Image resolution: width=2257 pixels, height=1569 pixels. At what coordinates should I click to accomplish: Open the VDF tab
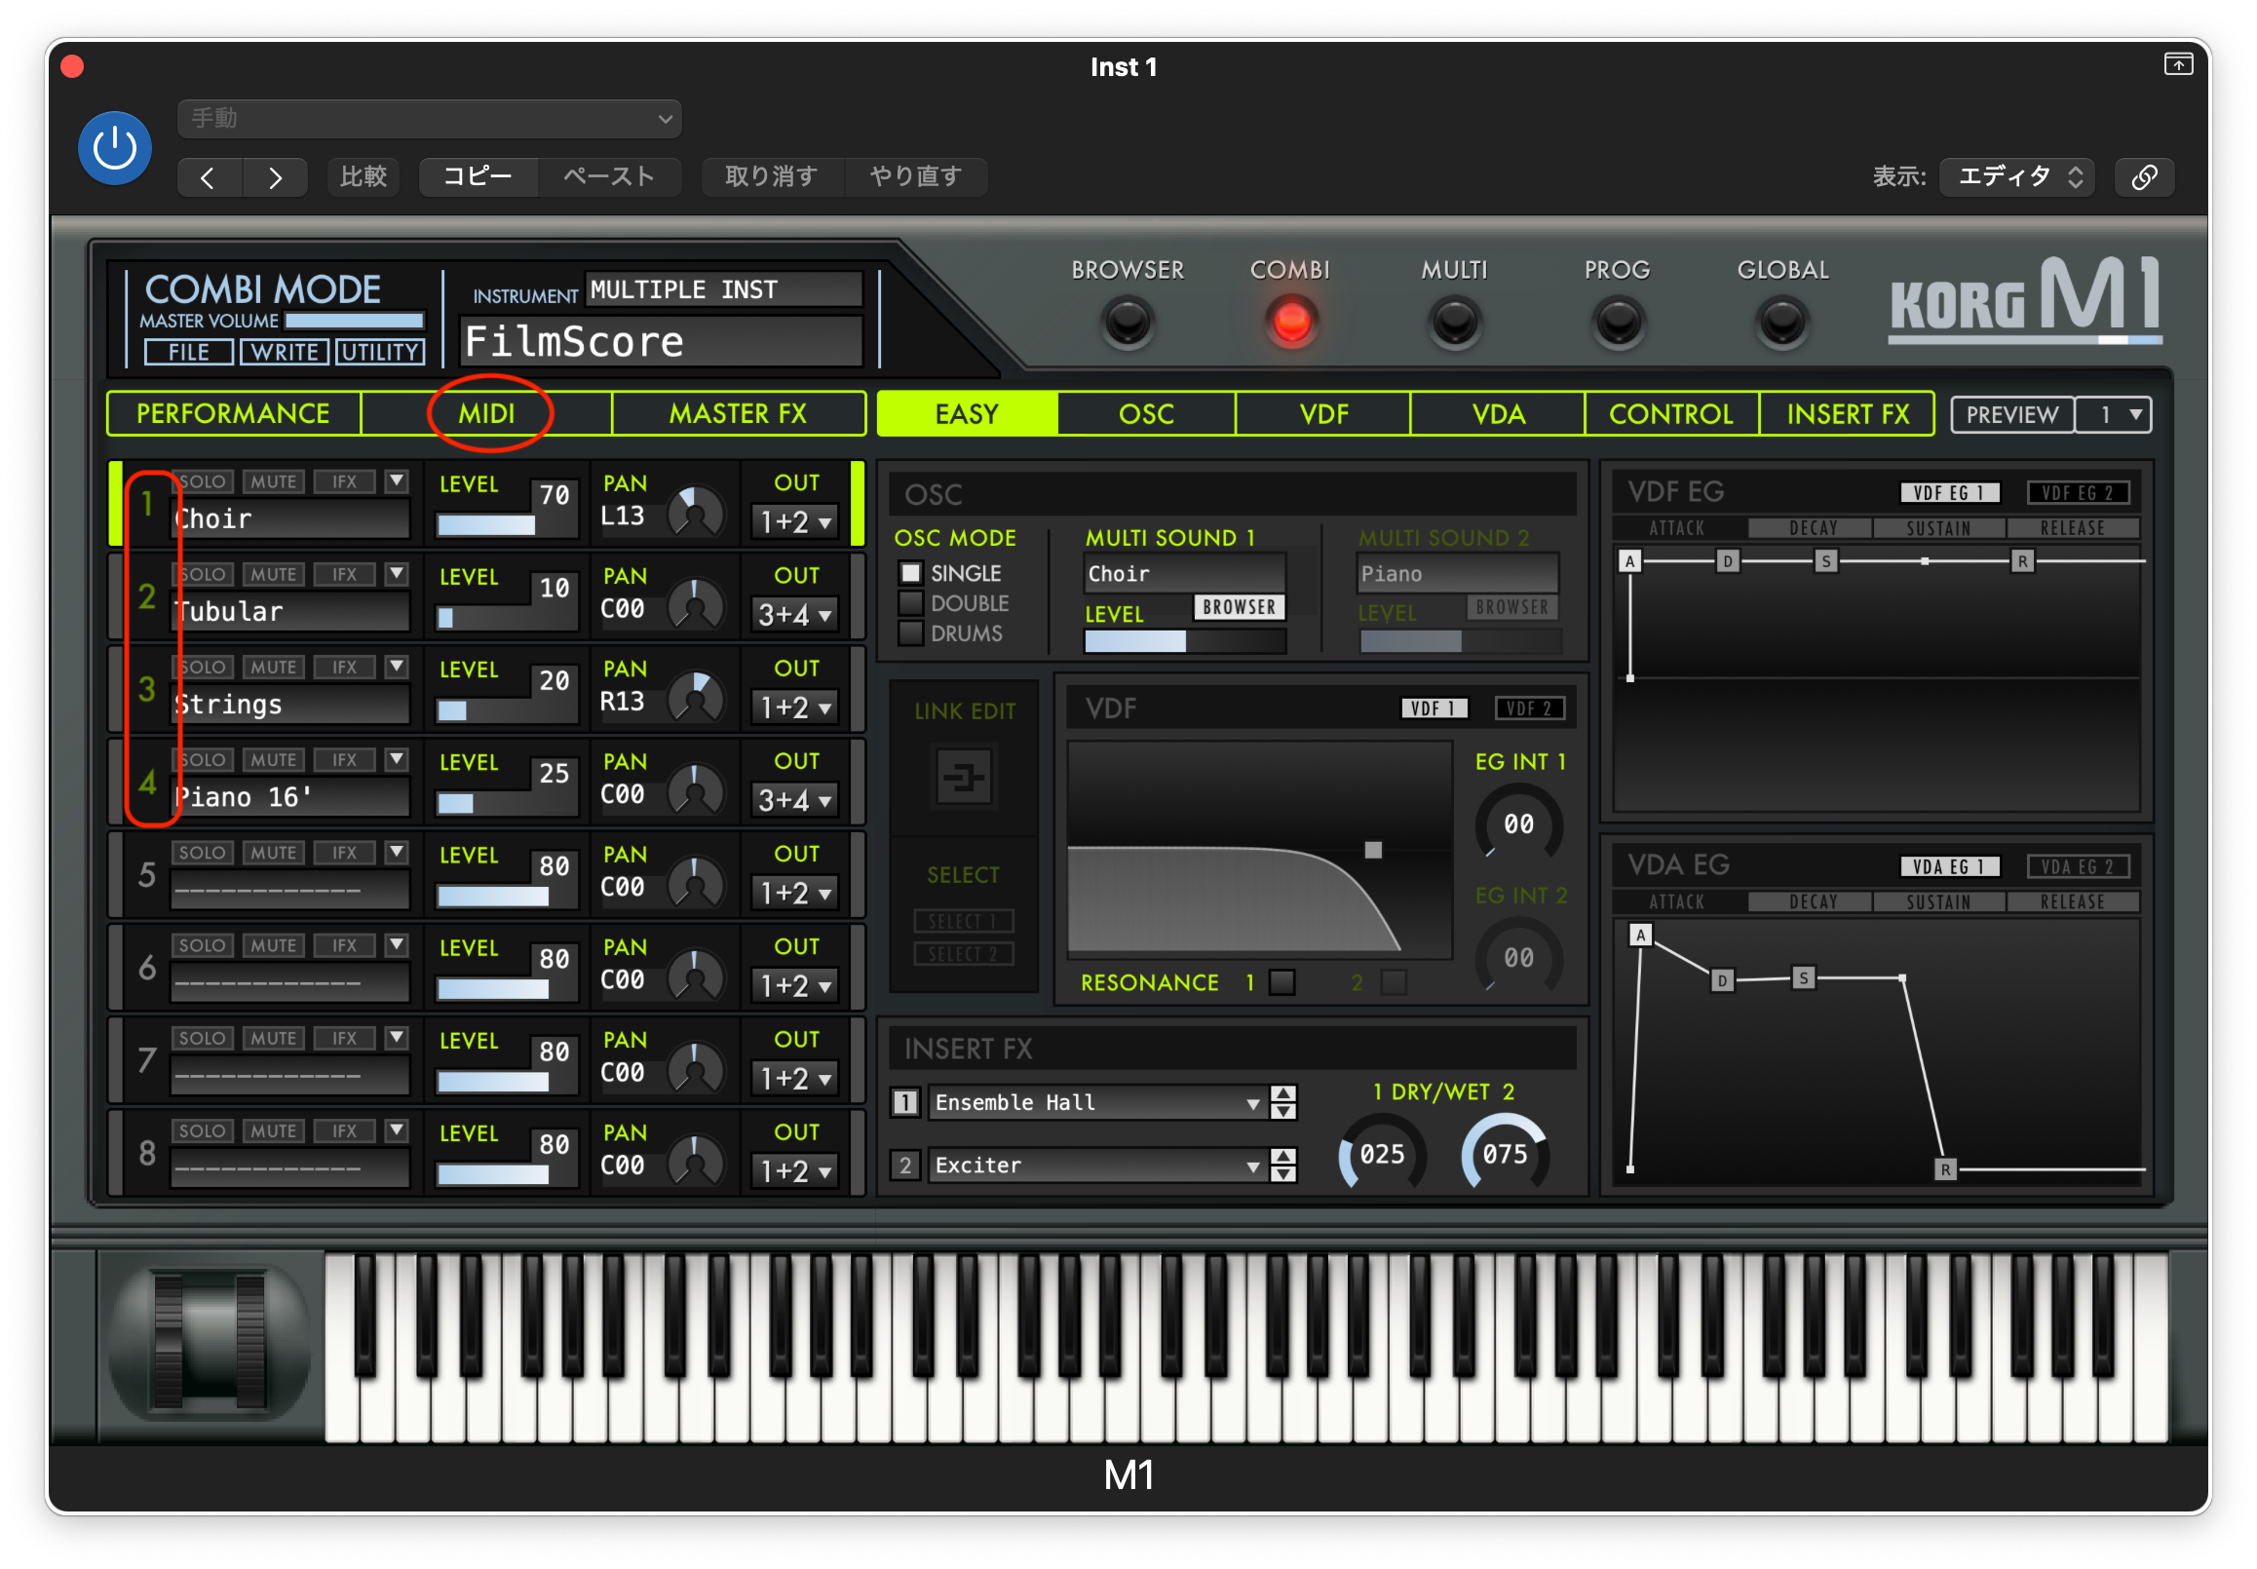(x=1323, y=414)
